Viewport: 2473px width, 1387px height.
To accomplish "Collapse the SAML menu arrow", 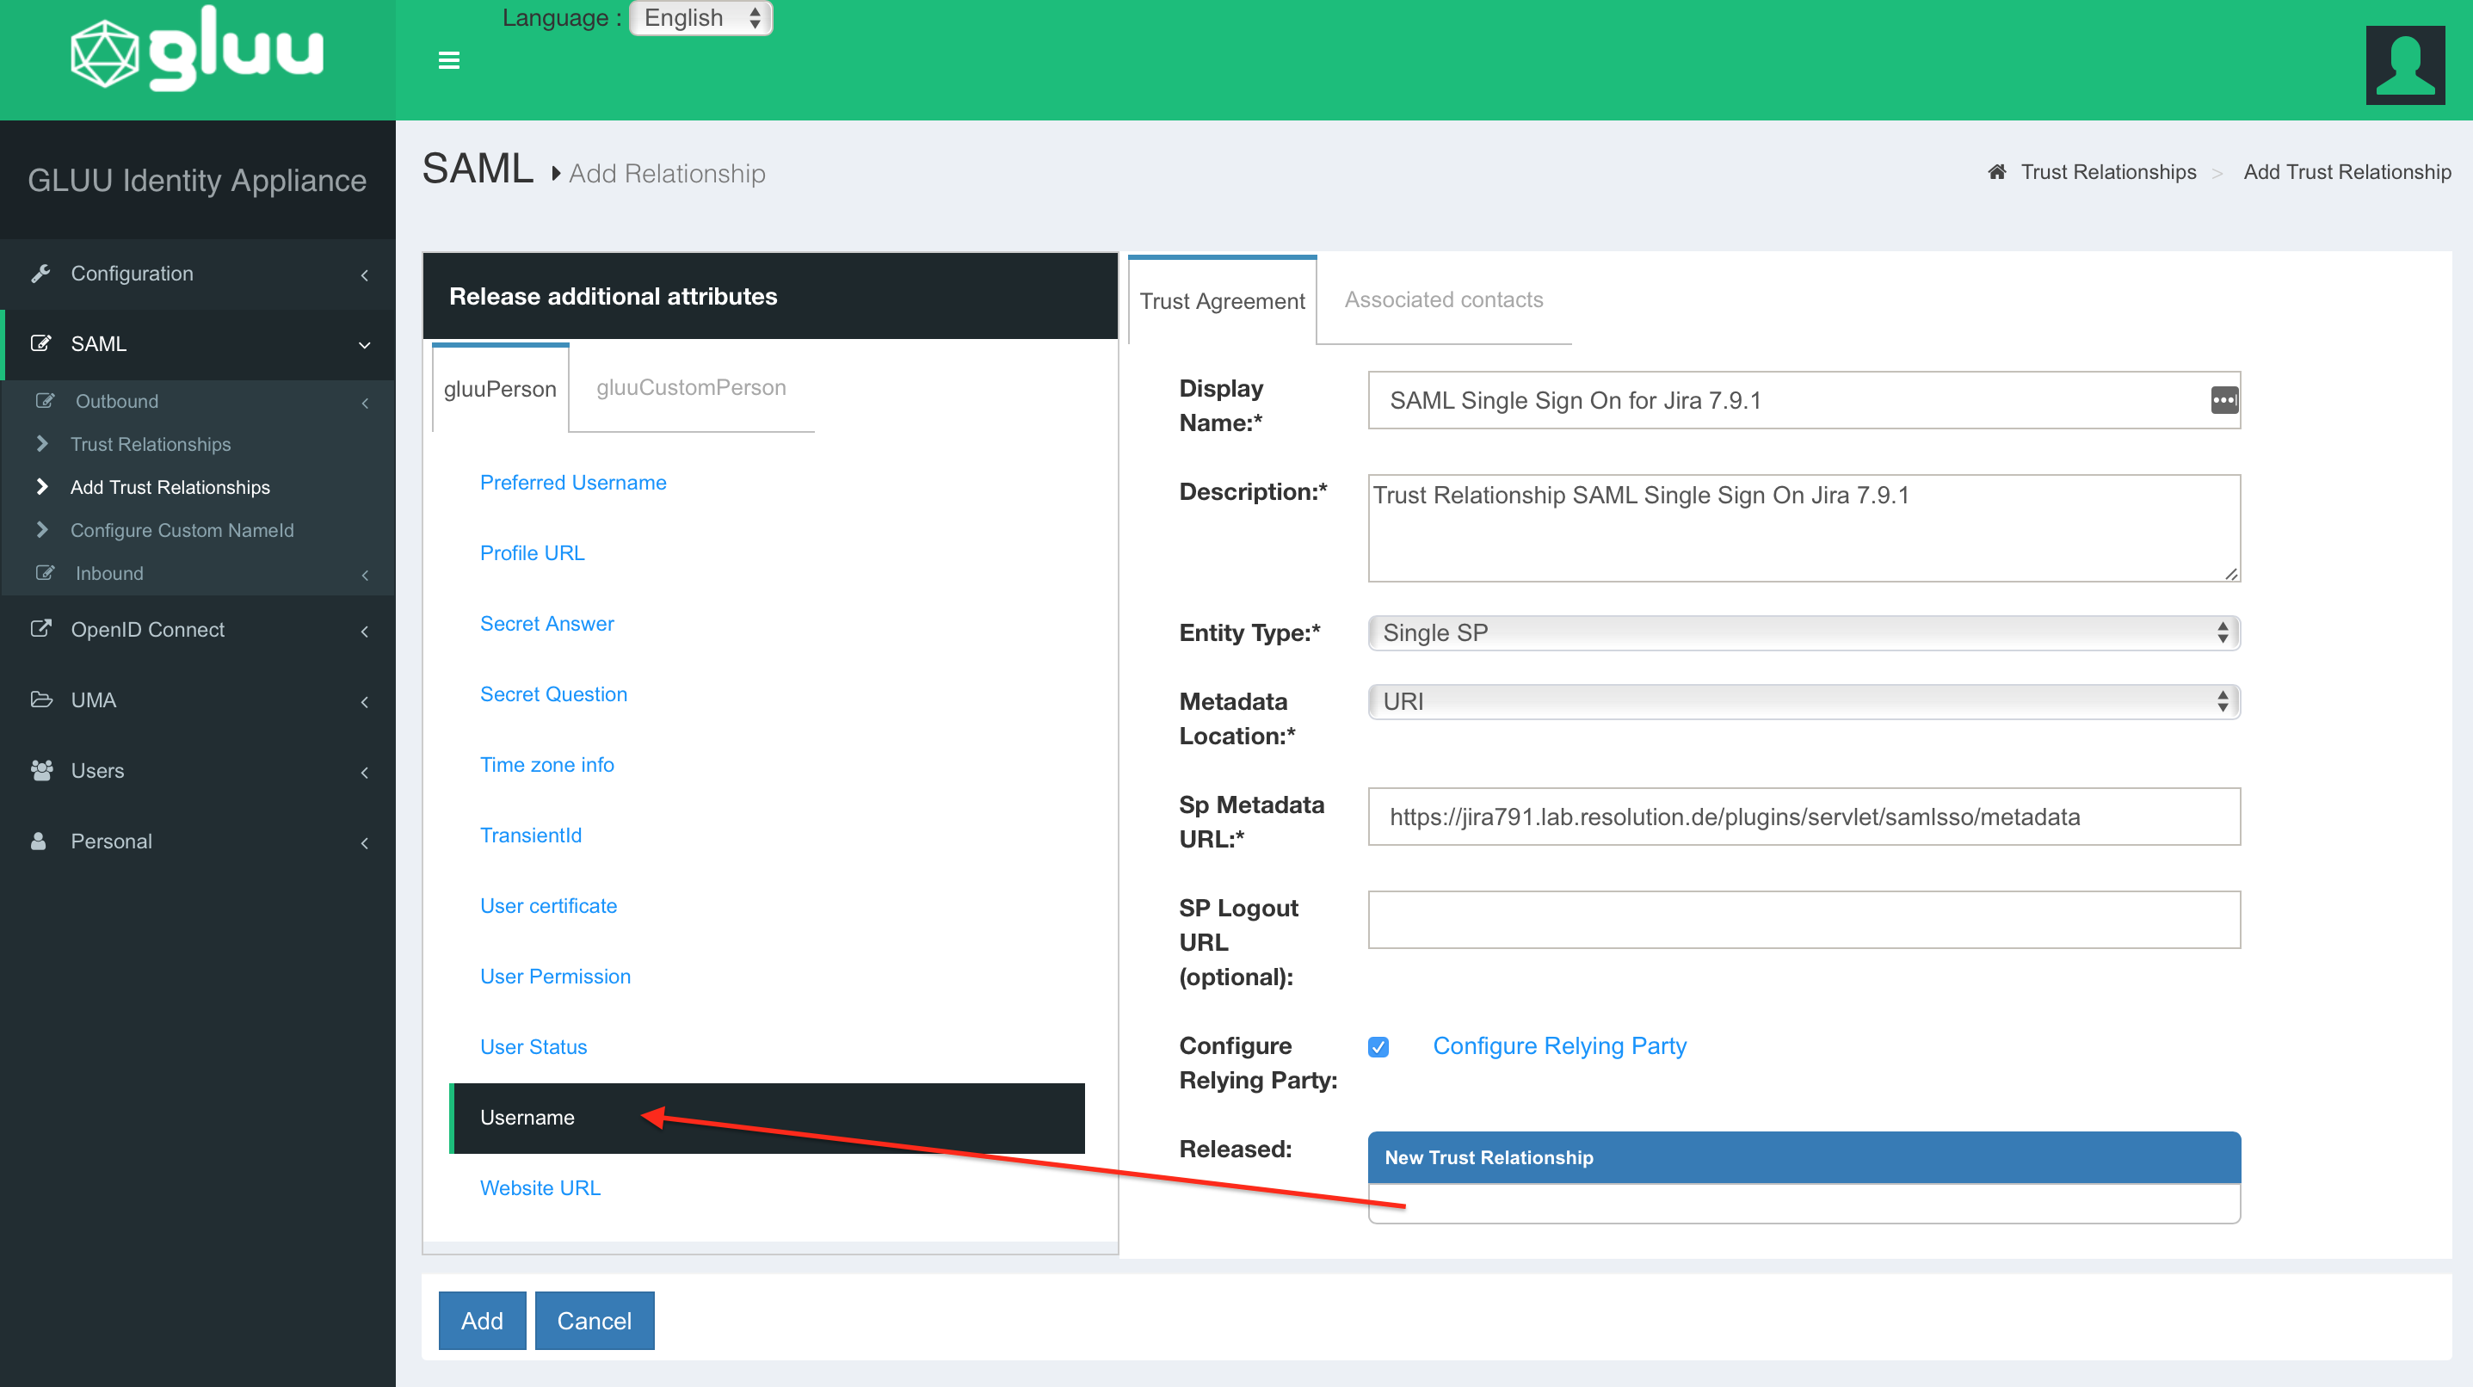I will pos(365,346).
